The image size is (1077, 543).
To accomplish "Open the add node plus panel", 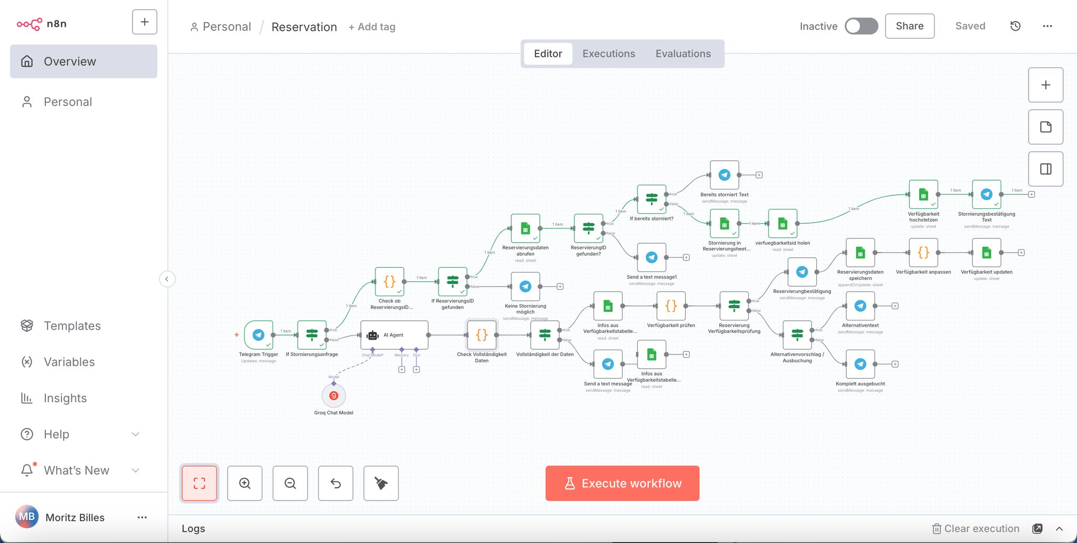I will [1045, 85].
